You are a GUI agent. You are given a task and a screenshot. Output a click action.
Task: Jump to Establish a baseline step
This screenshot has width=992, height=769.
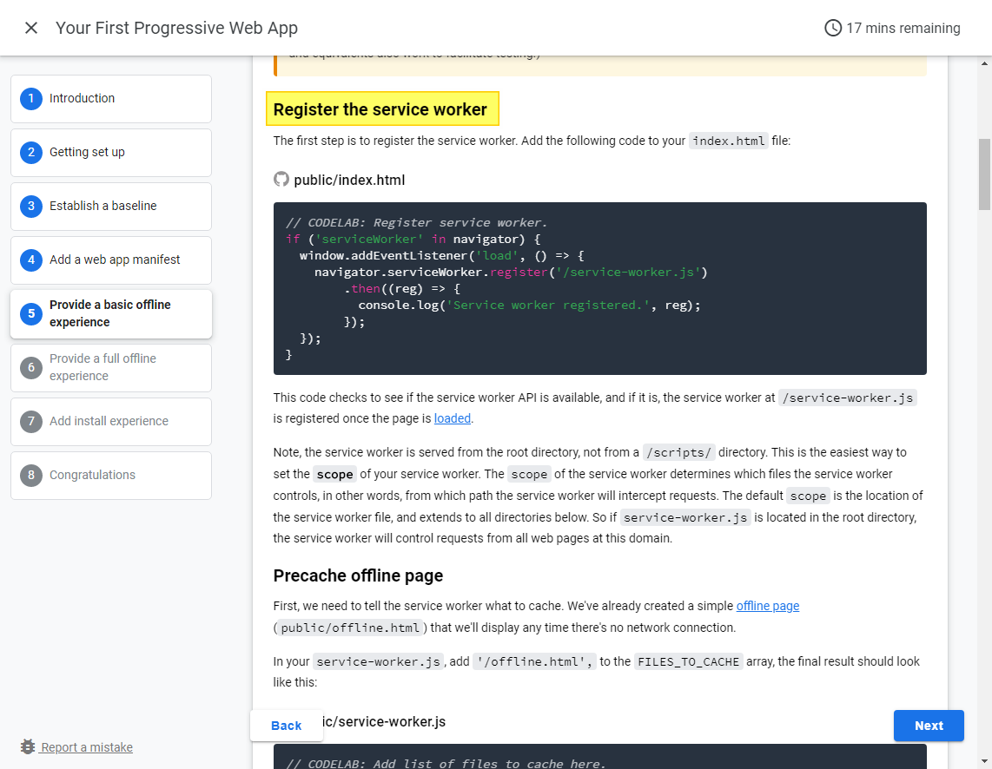tap(110, 206)
